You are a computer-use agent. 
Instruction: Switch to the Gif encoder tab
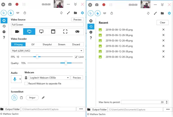[x=33, y=44]
